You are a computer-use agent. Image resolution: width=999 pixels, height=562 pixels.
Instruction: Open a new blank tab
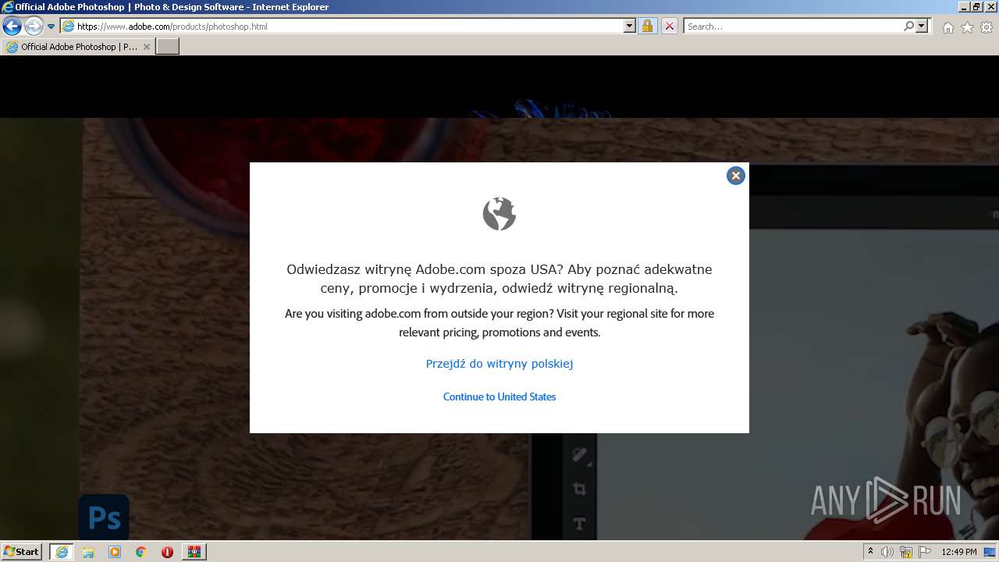click(168, 47)
